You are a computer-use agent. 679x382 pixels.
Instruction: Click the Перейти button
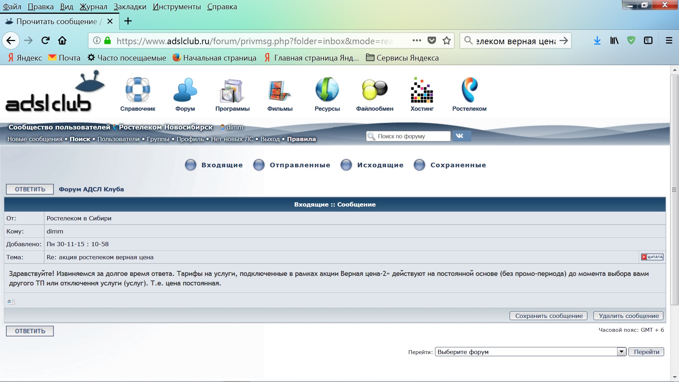point(646,352)
